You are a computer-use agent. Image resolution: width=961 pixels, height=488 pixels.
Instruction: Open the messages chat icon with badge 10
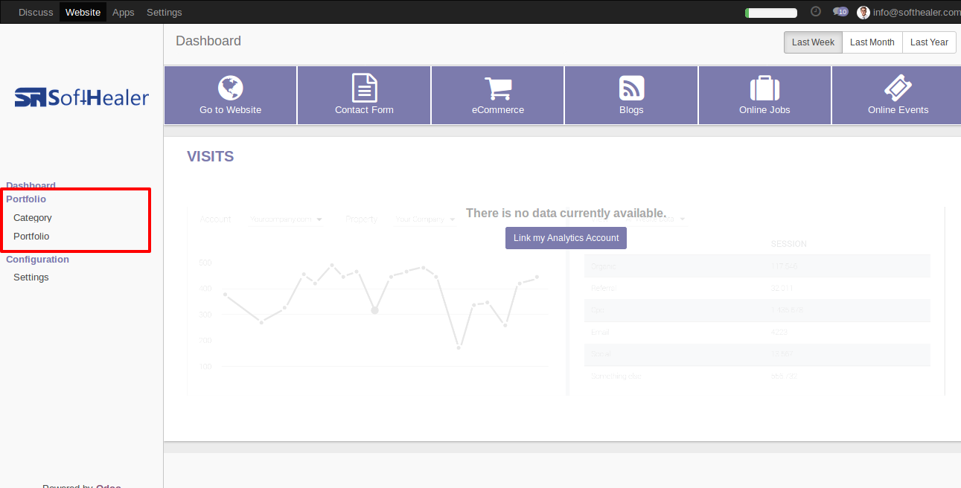click(x=840, y=12)
